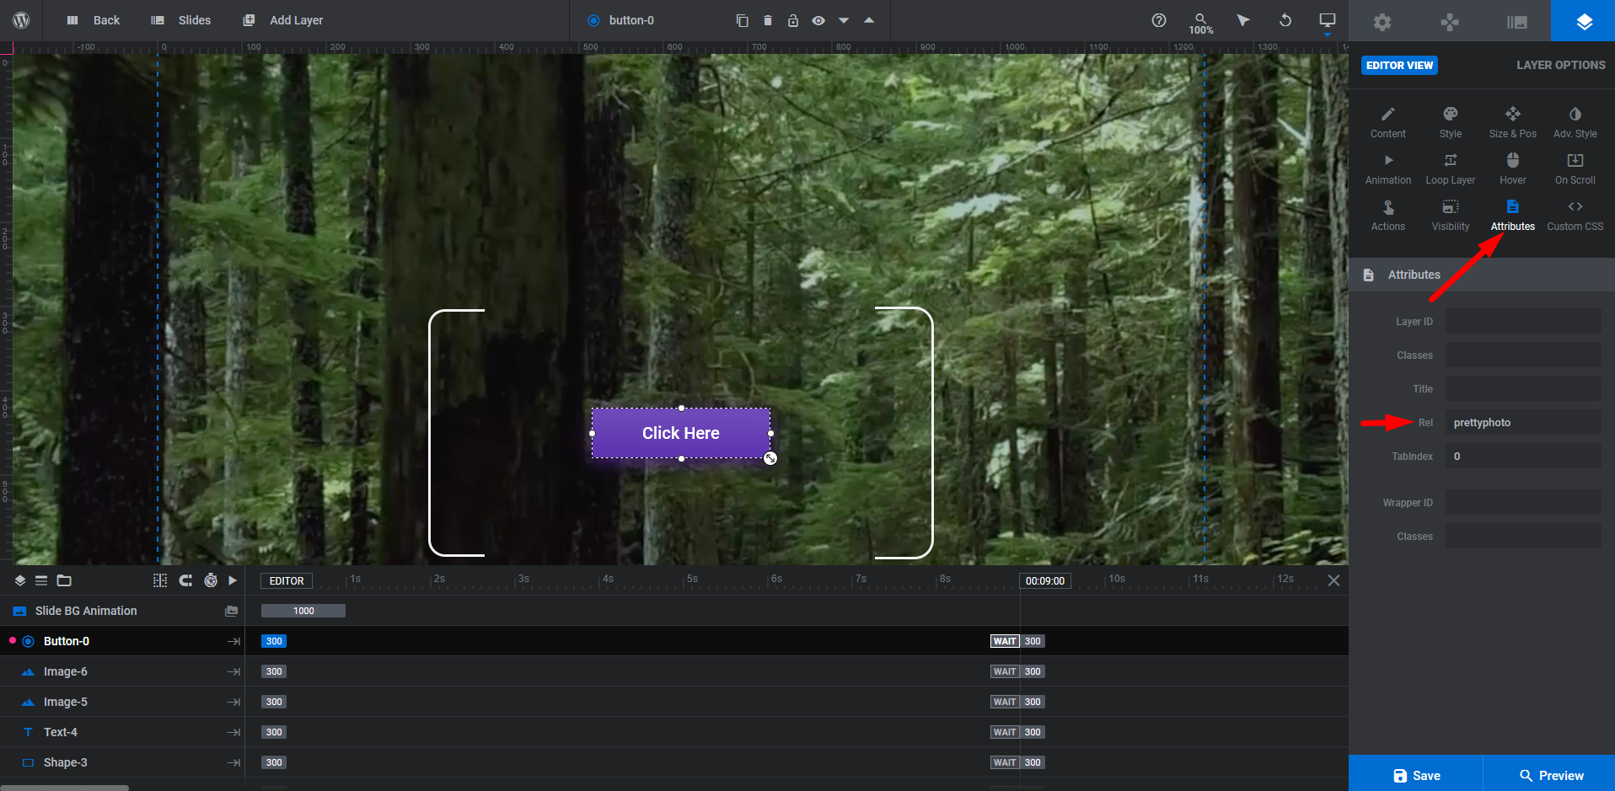Screen dimensions: 1615x791
Task: Duplicate the button-0 layer
Action: pyautogui.click(x=742, y=20)
